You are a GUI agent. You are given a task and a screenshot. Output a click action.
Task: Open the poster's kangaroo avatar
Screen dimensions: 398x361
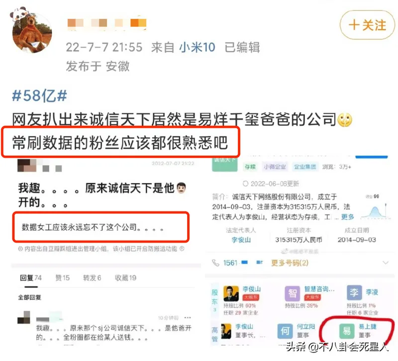32,33
